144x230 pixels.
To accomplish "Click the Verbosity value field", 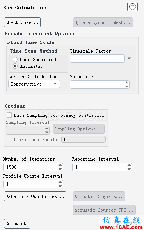I will (97, 85).
